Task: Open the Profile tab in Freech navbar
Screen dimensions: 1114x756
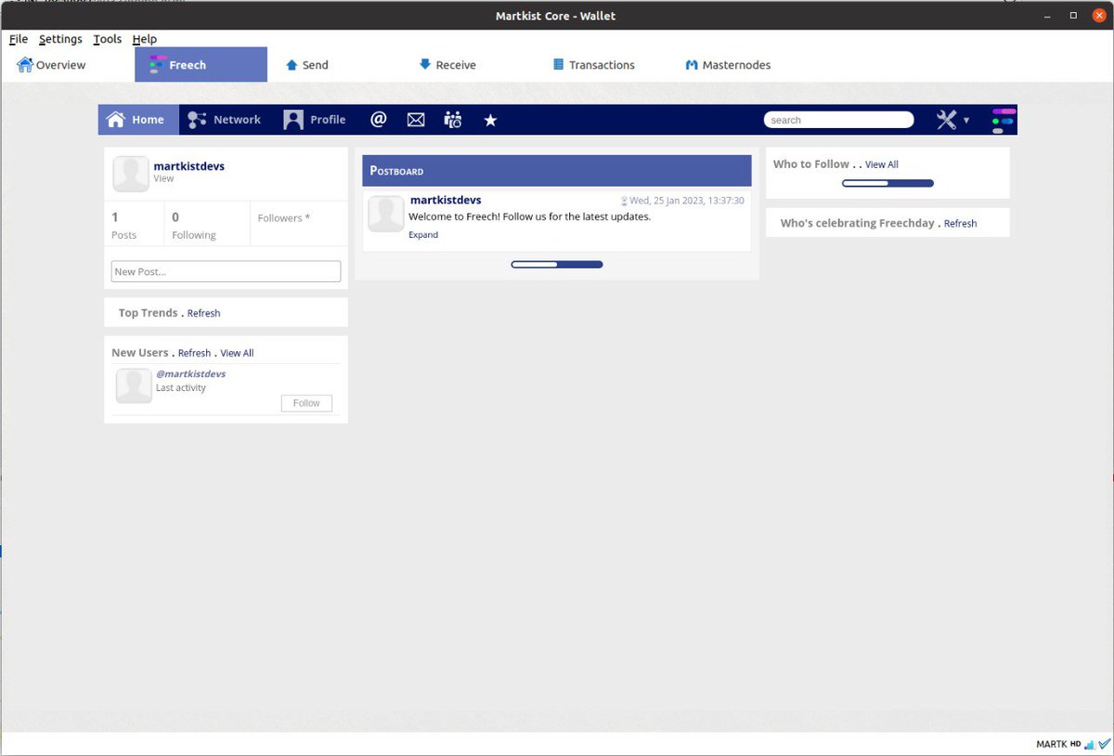Action: (315, 120)
